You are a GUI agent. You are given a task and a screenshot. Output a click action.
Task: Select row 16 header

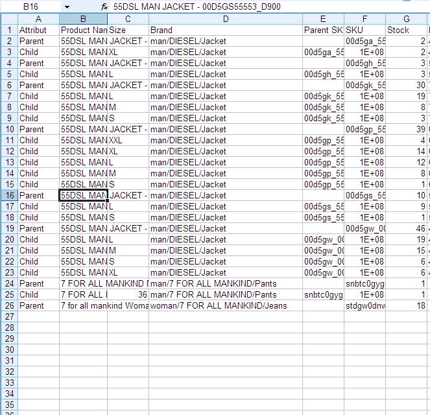[x=10, y=195]
